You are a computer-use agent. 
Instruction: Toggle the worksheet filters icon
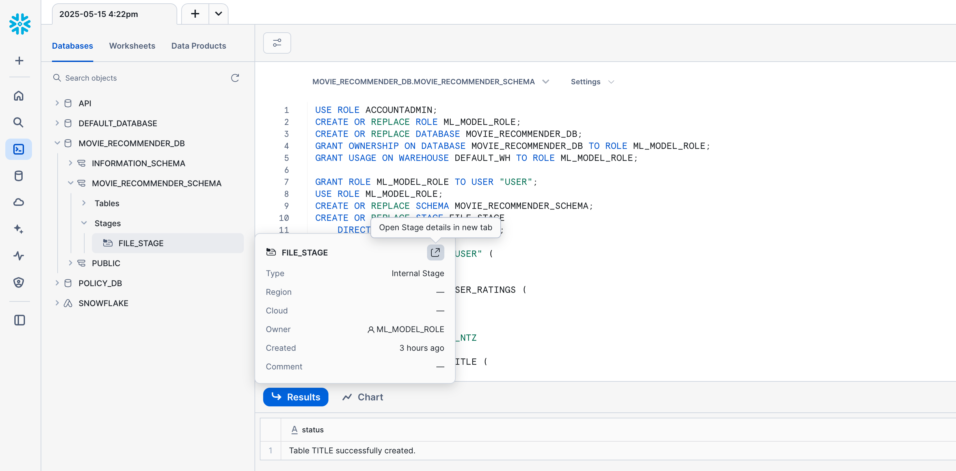pos(277,43)
